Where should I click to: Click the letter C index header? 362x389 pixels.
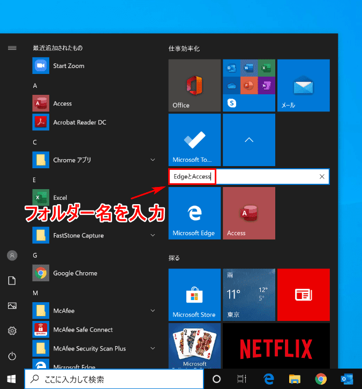pyautogui.click(x=35, y=142)
